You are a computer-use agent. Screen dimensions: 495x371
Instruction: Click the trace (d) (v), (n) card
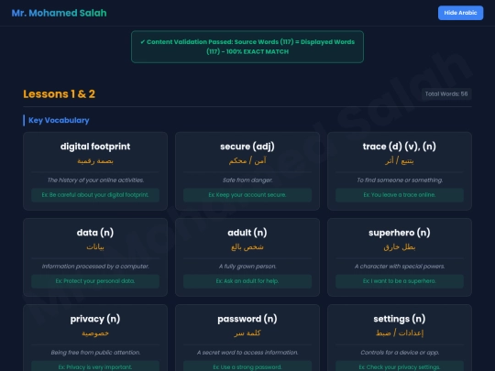[x=400, y=171]
